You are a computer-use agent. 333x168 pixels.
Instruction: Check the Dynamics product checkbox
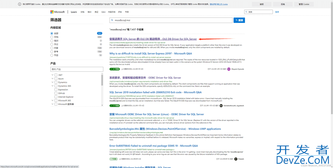point(56,82)
